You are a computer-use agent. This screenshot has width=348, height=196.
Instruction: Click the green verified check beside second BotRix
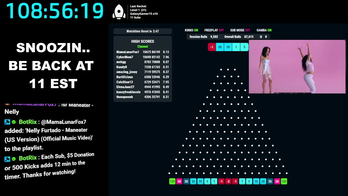(x=14, y=159)
